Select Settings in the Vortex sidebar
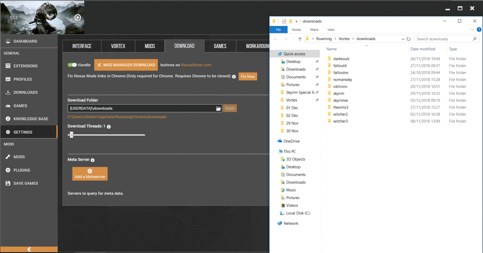The image size is (483, 253). (29, 132)
